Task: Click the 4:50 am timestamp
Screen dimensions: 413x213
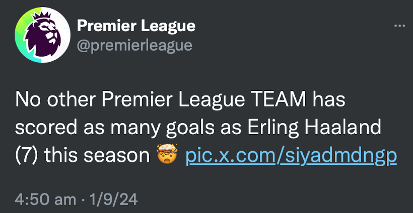Action: click(45, 200)
